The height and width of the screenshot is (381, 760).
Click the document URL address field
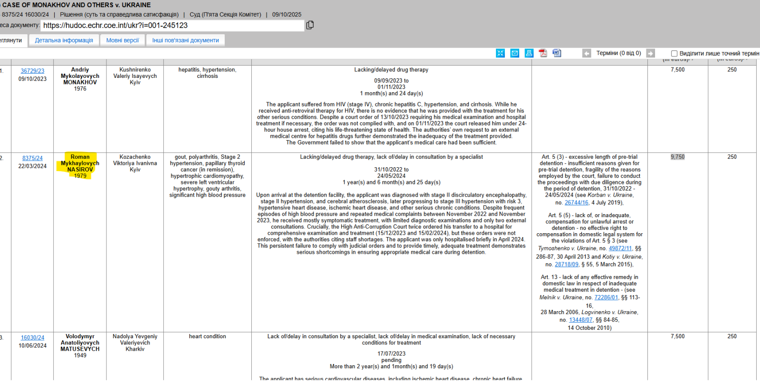point(172,26)
